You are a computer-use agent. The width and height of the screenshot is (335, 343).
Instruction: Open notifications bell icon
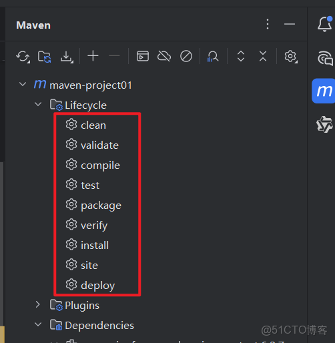325,24
